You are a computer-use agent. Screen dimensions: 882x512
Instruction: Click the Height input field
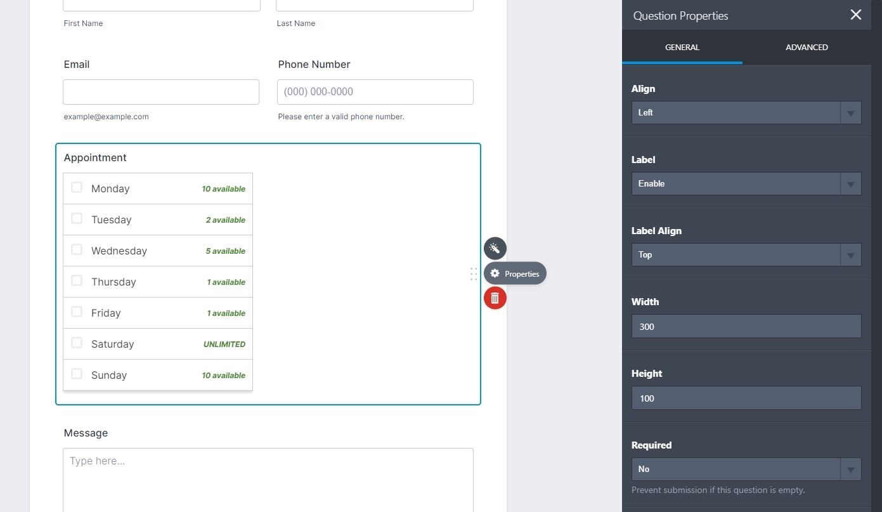pyautogui.click(x=746, y=398)
